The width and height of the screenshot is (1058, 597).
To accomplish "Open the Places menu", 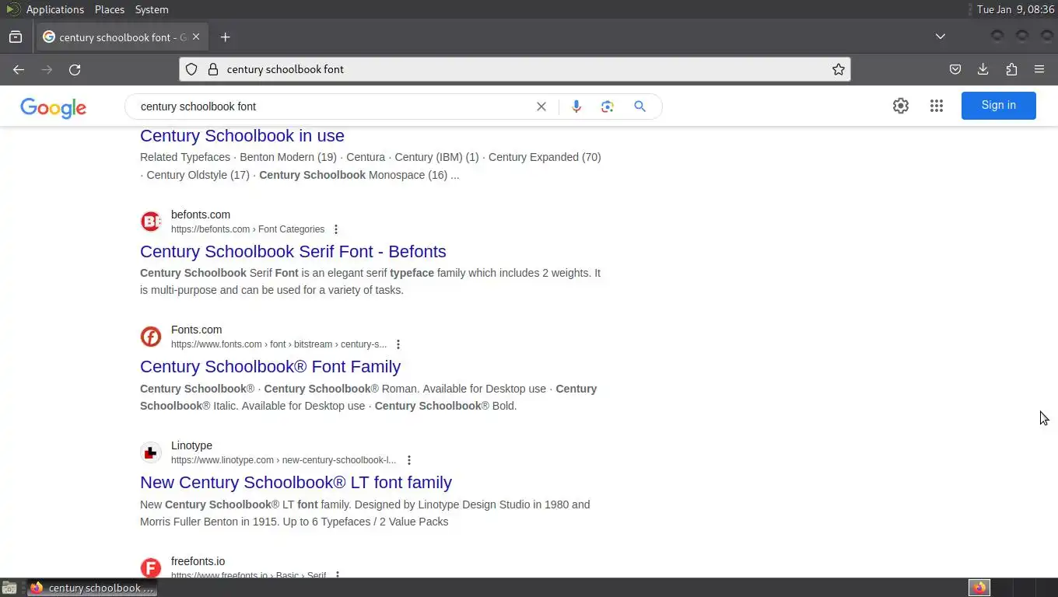I will click(110, 9).
